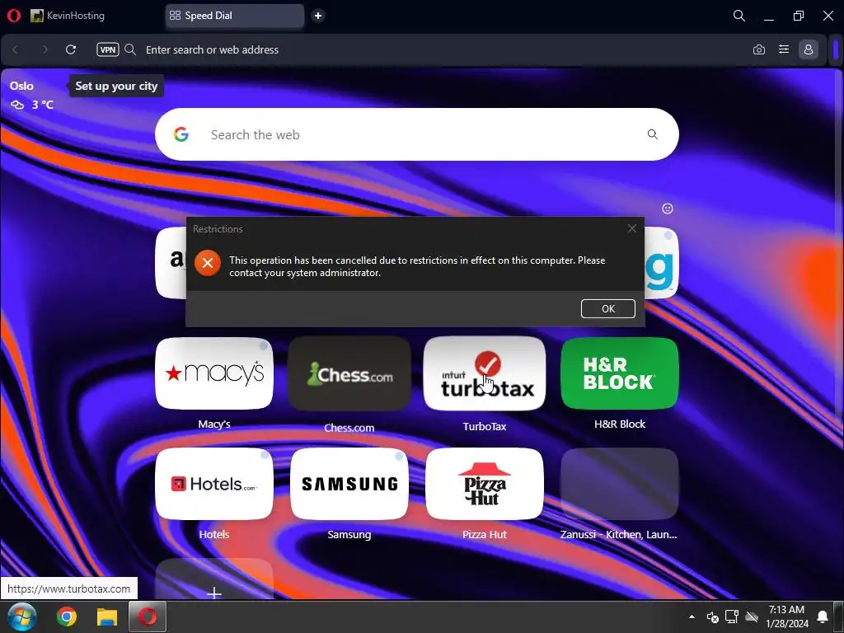Screen dimensions: 844x633
Task: Click the H&R Block label text
Action: coord(620,424)
